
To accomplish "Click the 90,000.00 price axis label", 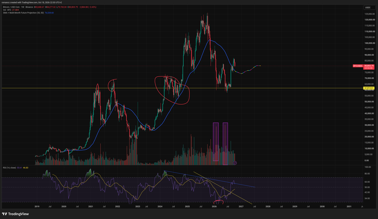I will pos(369,55).
